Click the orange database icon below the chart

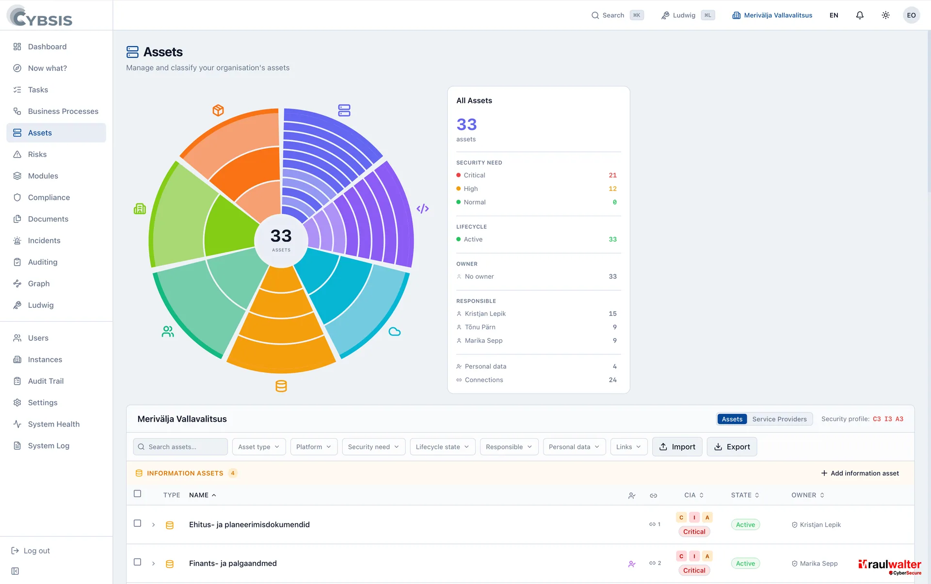(281, 386)
